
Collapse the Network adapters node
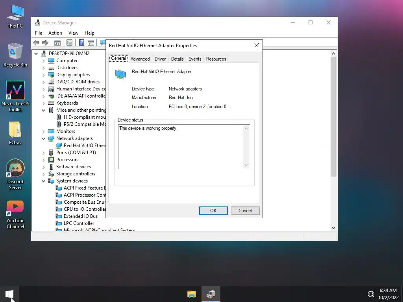tap(43, 138)
